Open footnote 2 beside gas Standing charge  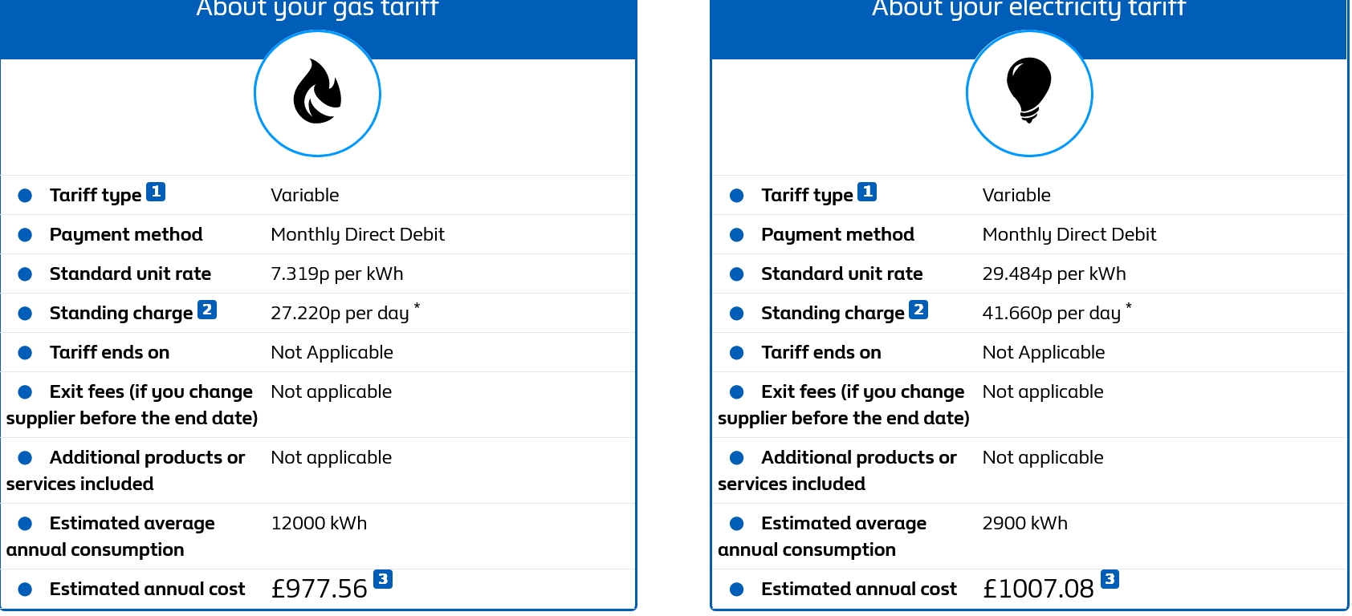[207, 310]
